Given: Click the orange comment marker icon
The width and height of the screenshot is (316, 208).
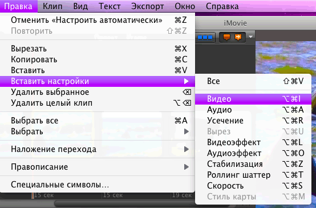Looking at the screenshot, I should click(x=226, y=37).
